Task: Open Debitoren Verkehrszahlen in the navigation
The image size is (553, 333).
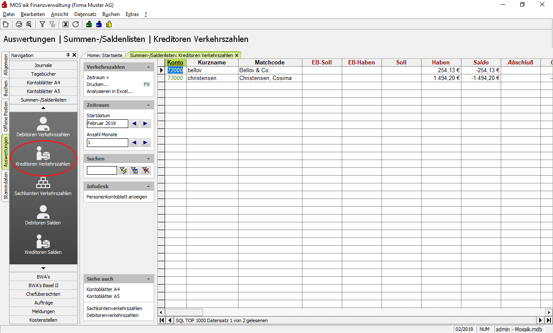Action: [43, 127]
